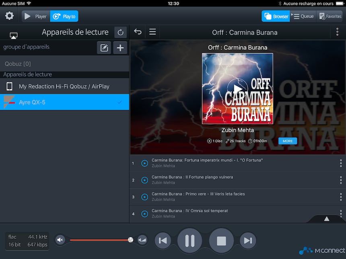Select the Play to tab
346x259 pixels.
pyautogui.click(x=64, y=16)
